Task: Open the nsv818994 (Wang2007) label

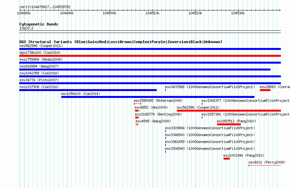Action: tap(39, 66)
